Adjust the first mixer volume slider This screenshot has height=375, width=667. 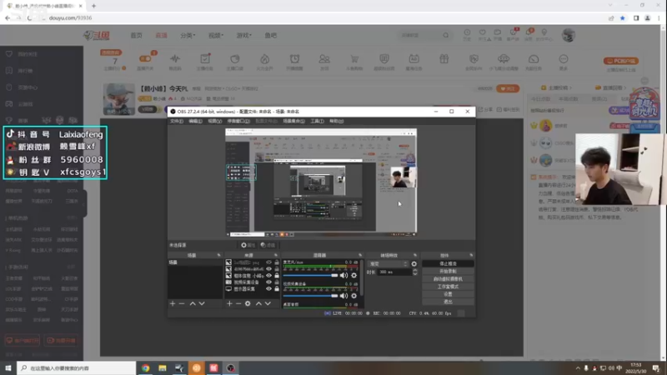[x=310, y=276]
